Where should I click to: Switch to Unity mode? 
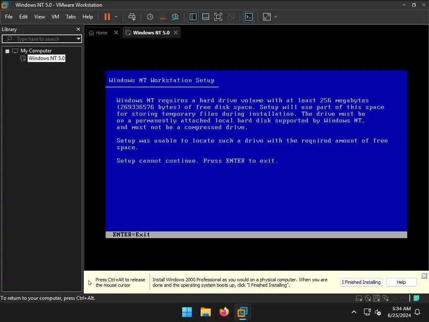pyautogui.click(x=231, y=17)
